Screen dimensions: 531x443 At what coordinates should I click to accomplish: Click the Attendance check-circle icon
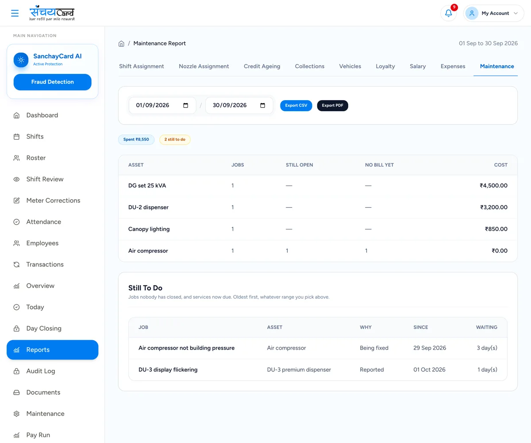pyautogui.click(x=16, y=222)
